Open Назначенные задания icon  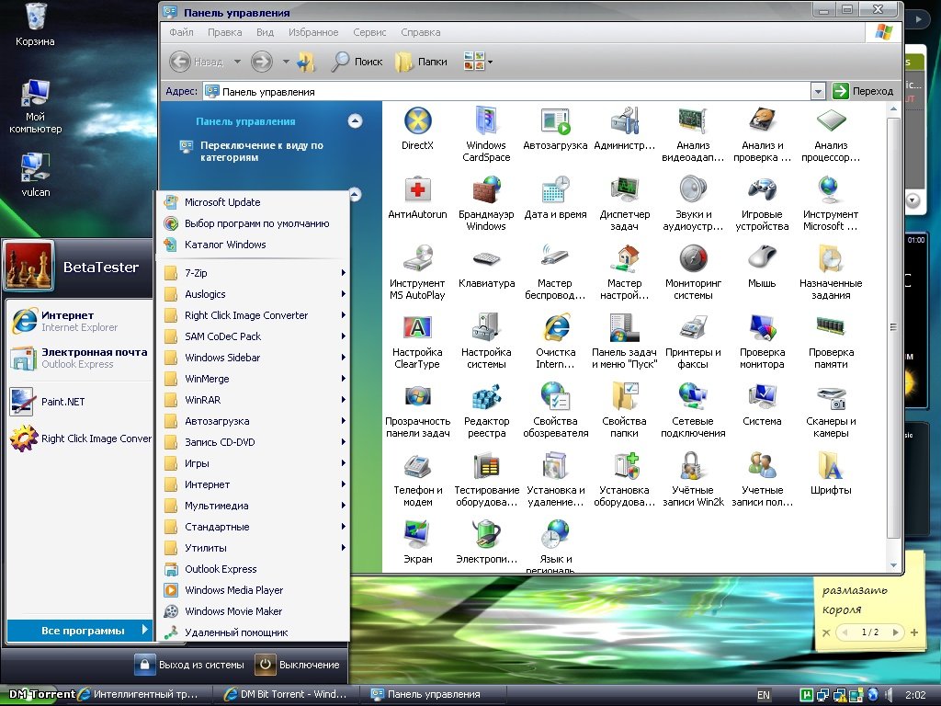point(831,272)
